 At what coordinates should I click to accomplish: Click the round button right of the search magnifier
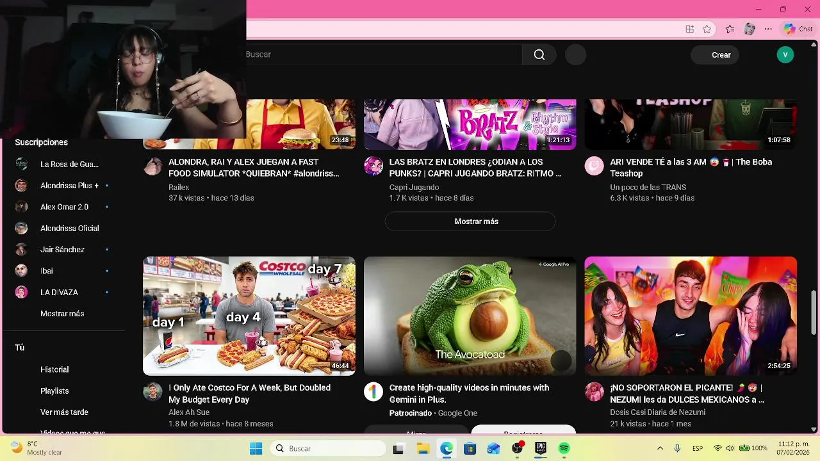(575, 54)
